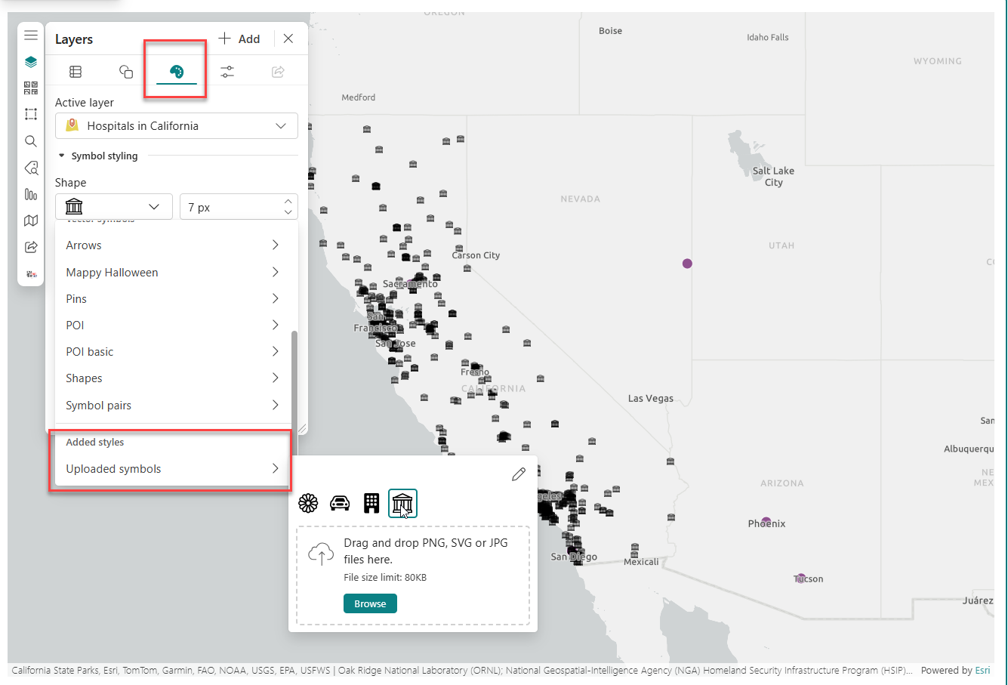Select the flower uploaded symbol
Image resolution: width=1008 pixels, height=685 pixels.
[308, 502]
